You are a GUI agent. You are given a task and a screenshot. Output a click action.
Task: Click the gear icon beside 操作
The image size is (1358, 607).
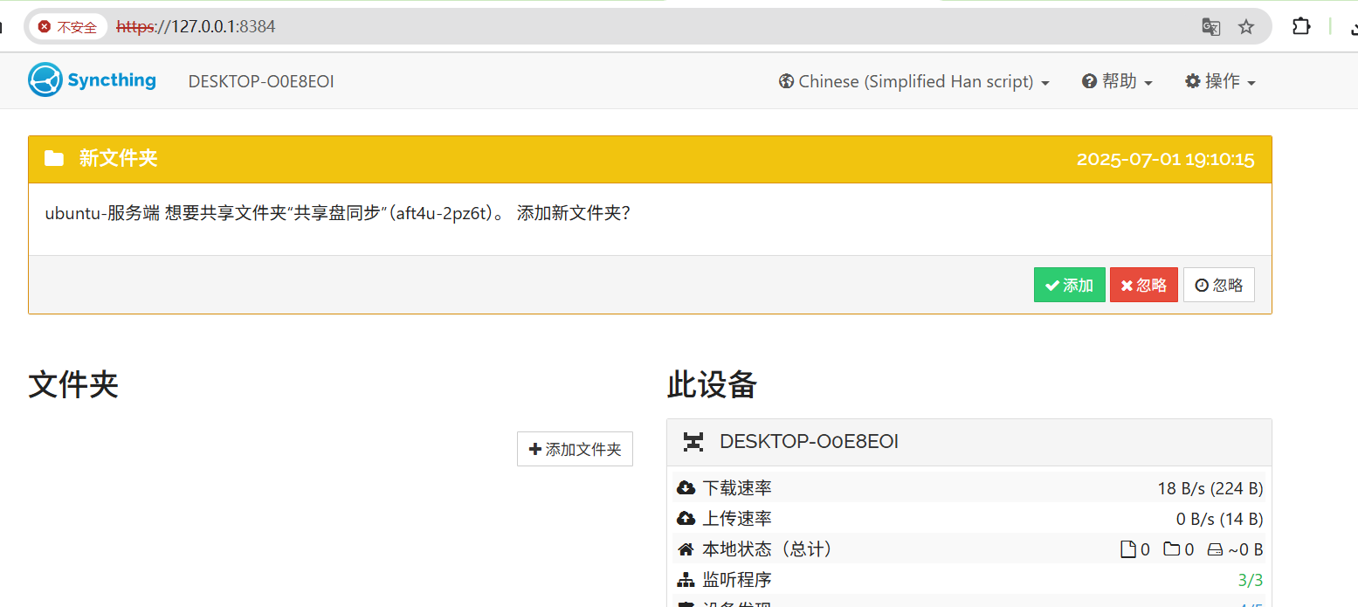[1193, 81]
